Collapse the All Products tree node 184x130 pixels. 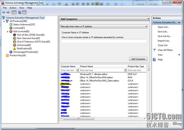pyautogui.click(x=4, y=21)
